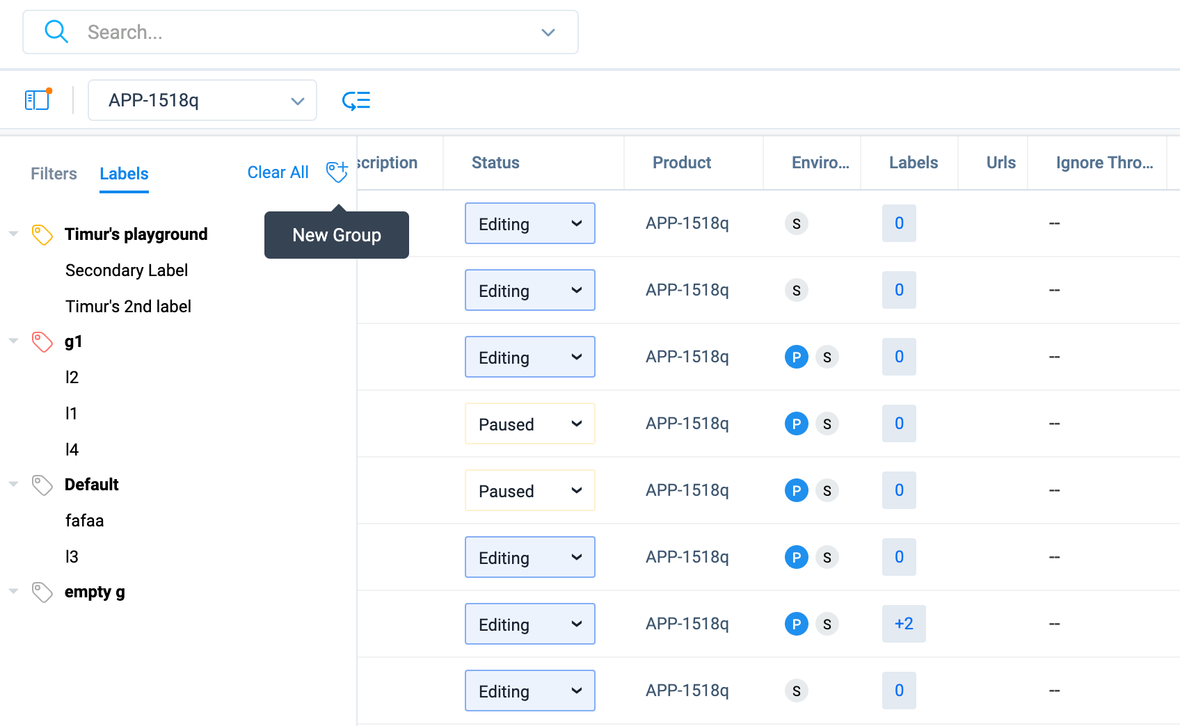Image resolution: width=1180 pixels, height=726 pixels.
Task: Click the red tag icon for g1
Action: click(42, 341)
